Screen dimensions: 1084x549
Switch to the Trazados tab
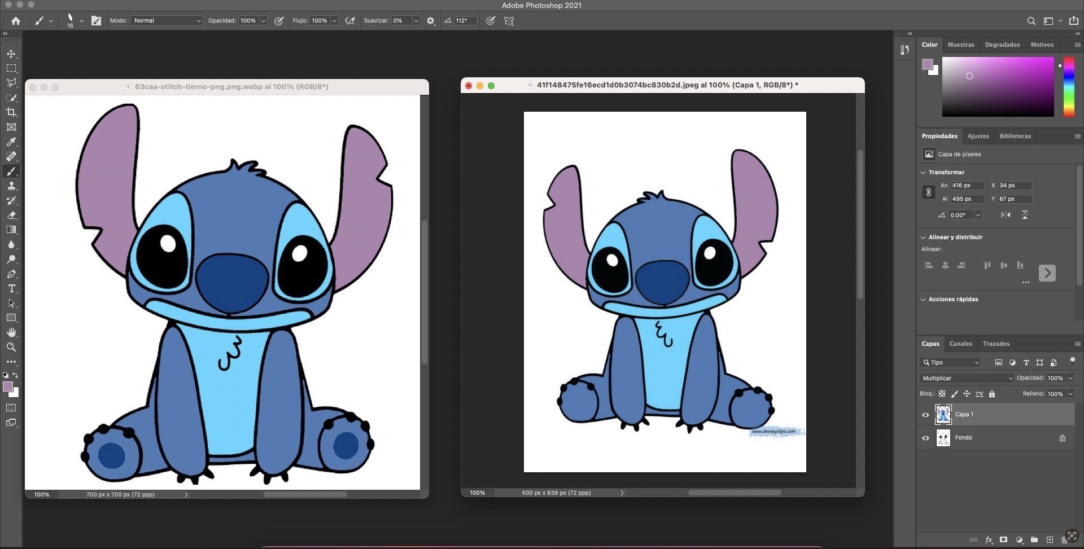coord(996,344)
